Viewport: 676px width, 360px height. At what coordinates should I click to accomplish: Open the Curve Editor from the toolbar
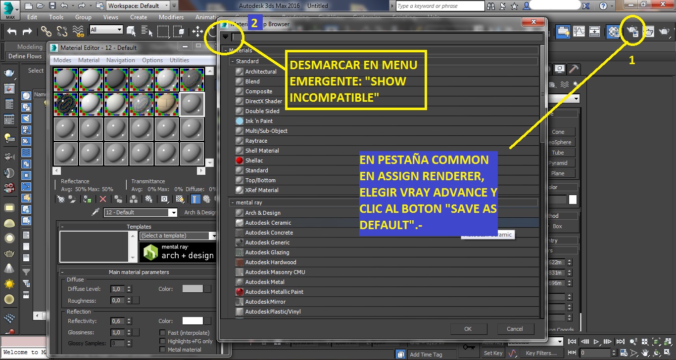579,31
